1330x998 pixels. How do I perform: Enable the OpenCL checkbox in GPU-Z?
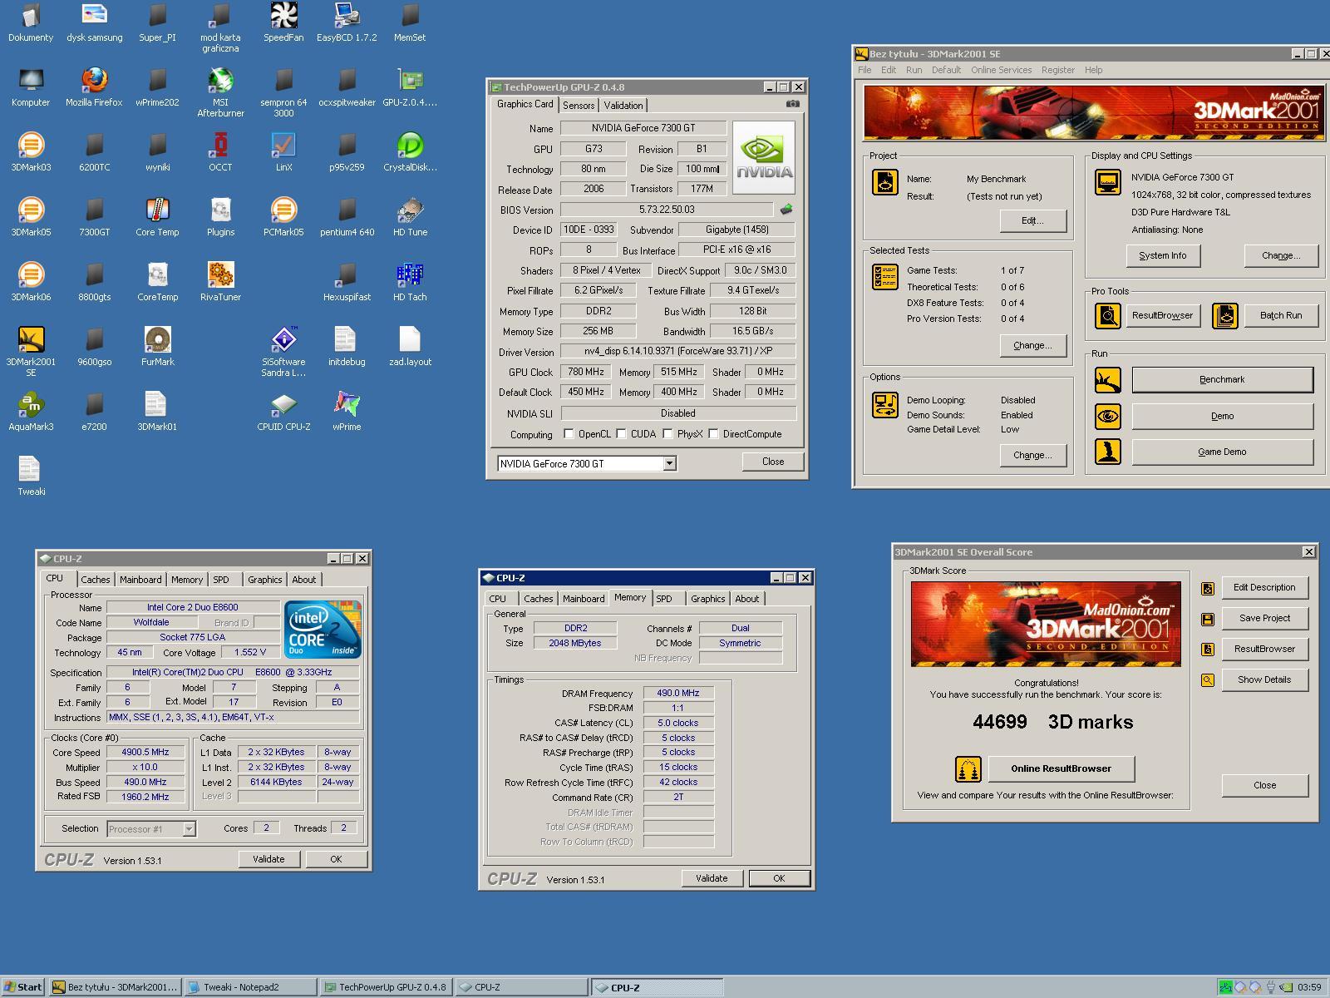pyautogui.click(x=569, y=433)
